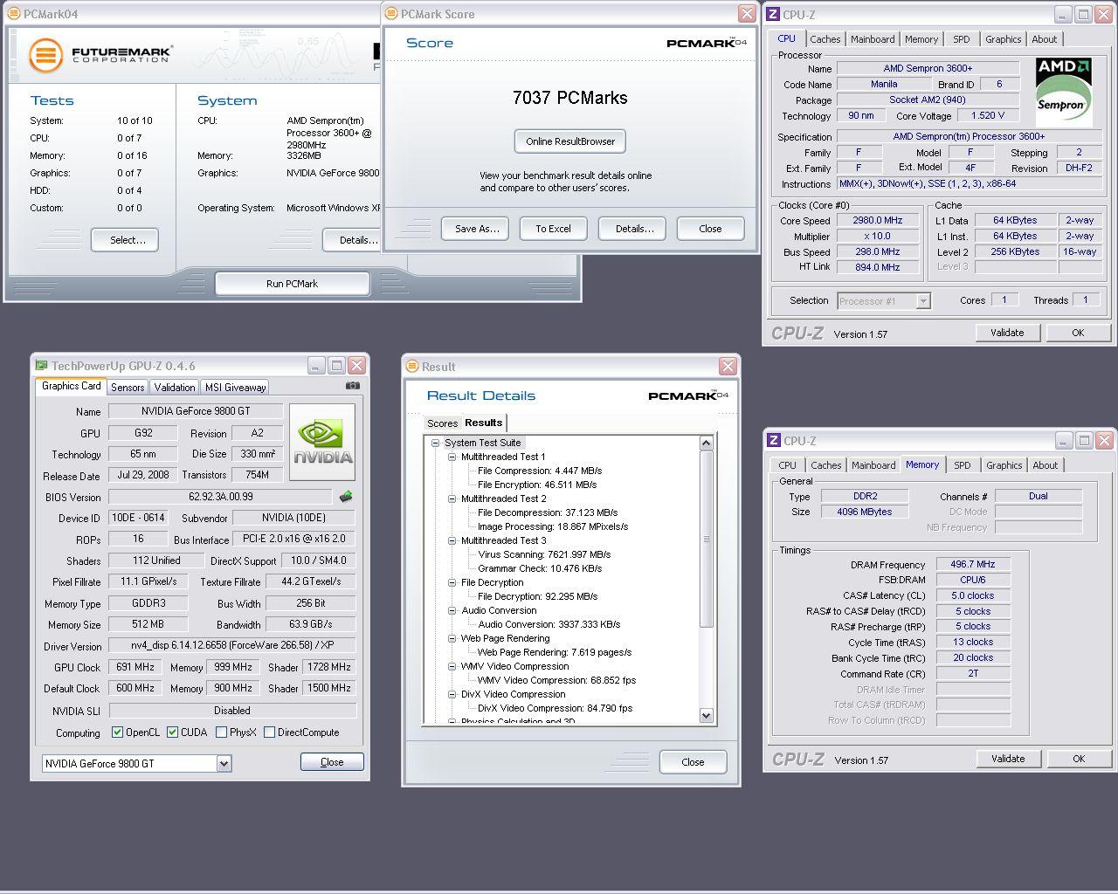Click the lower CPU-Z window title icon
Viewport: 1118px width, 894px height.
coord(774,441)
